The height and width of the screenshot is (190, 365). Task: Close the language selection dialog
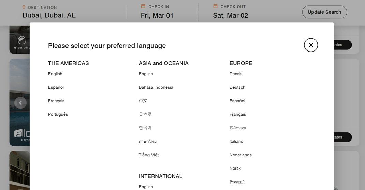(x=311, y=45)
